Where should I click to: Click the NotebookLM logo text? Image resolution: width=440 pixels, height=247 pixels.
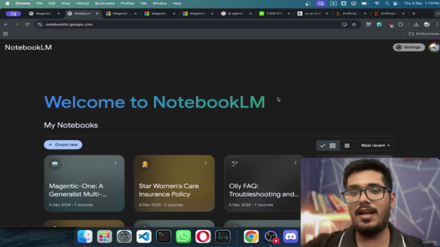click(x=28, y=47)
